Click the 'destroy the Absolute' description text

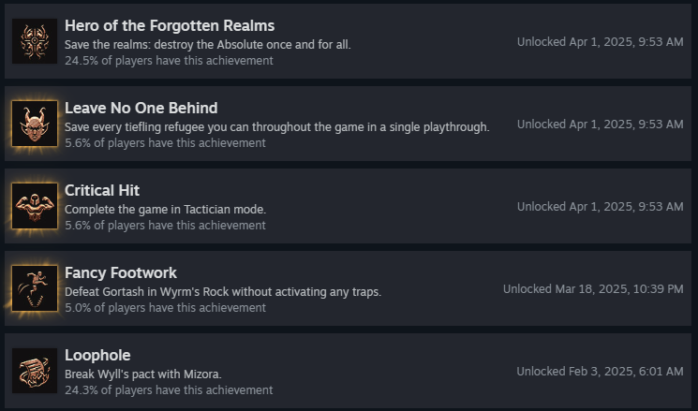pyautogui.click(x=208, y=45)
